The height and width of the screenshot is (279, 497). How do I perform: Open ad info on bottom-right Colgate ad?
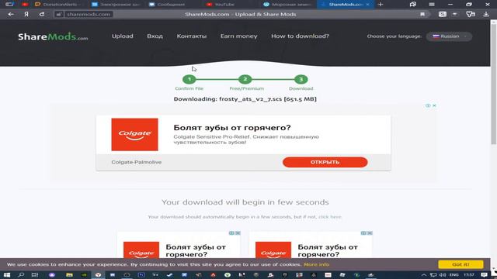tap(363, 233)
